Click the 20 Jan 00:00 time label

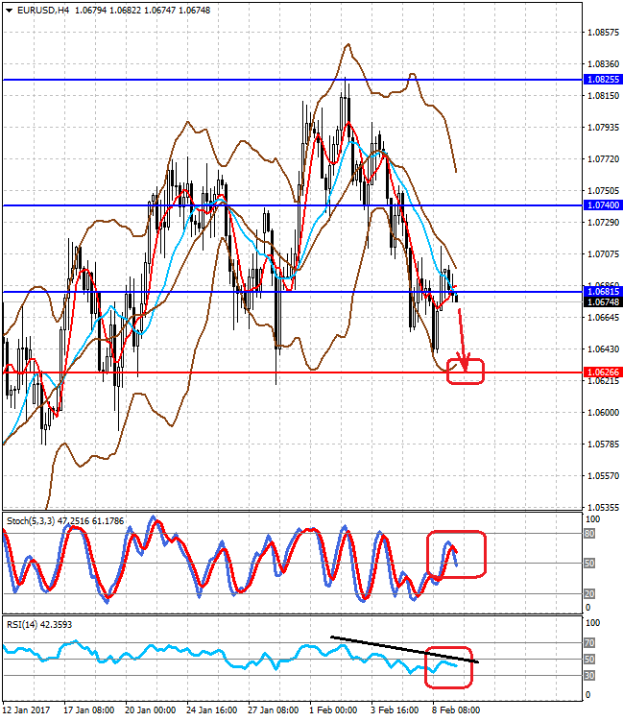click(151, 710)
